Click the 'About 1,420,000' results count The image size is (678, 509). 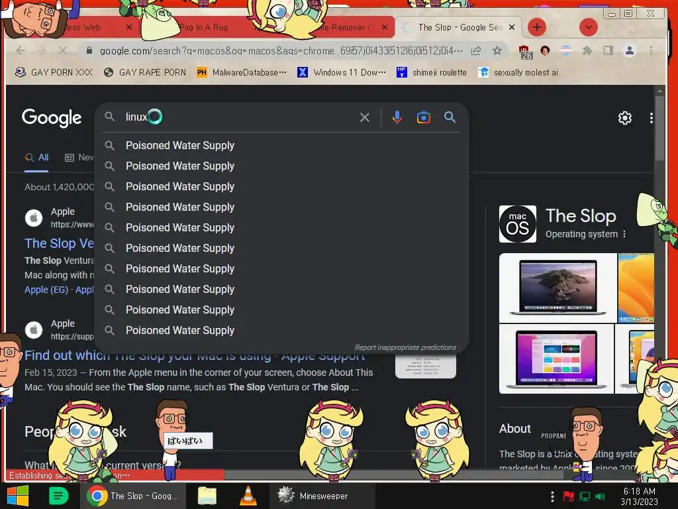[59, 187]
